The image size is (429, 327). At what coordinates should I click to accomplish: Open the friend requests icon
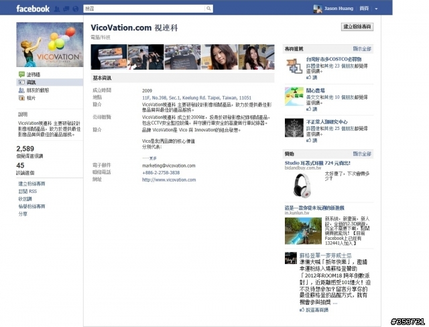(57, 9)
